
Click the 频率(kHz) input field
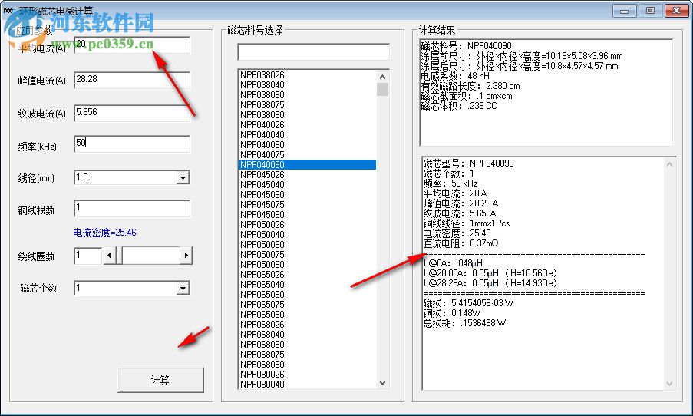132,144
